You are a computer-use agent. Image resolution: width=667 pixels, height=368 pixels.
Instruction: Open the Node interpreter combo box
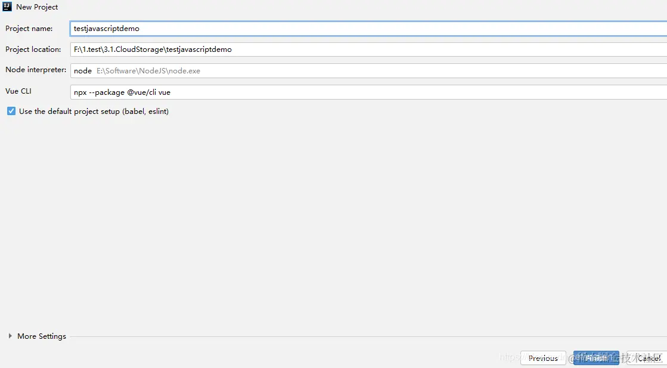point(368,70)
